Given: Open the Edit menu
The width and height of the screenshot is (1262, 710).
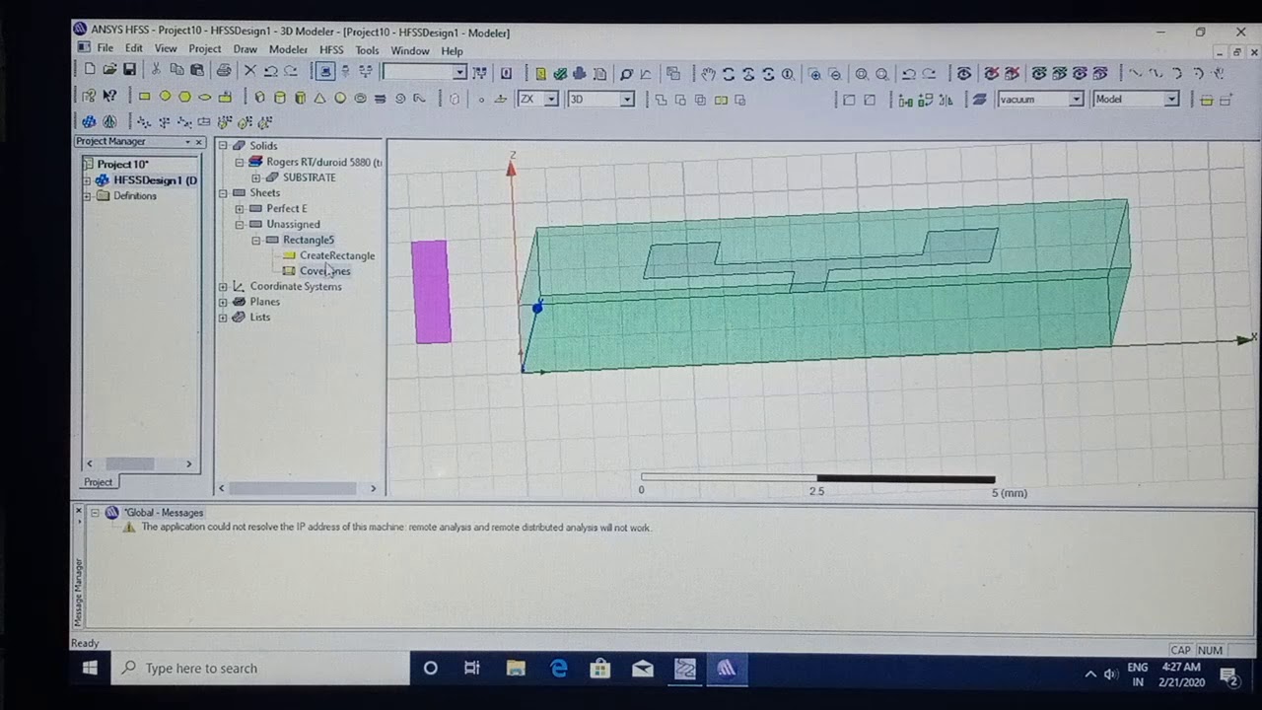Looking at the screenshot, I should click(134, 49).
